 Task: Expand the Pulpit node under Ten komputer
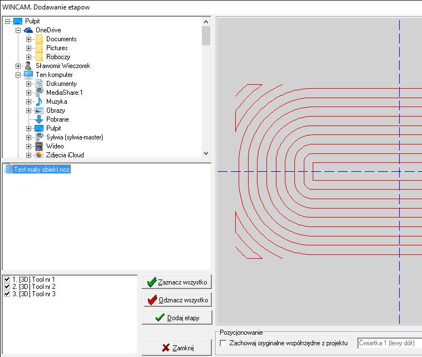28,128
